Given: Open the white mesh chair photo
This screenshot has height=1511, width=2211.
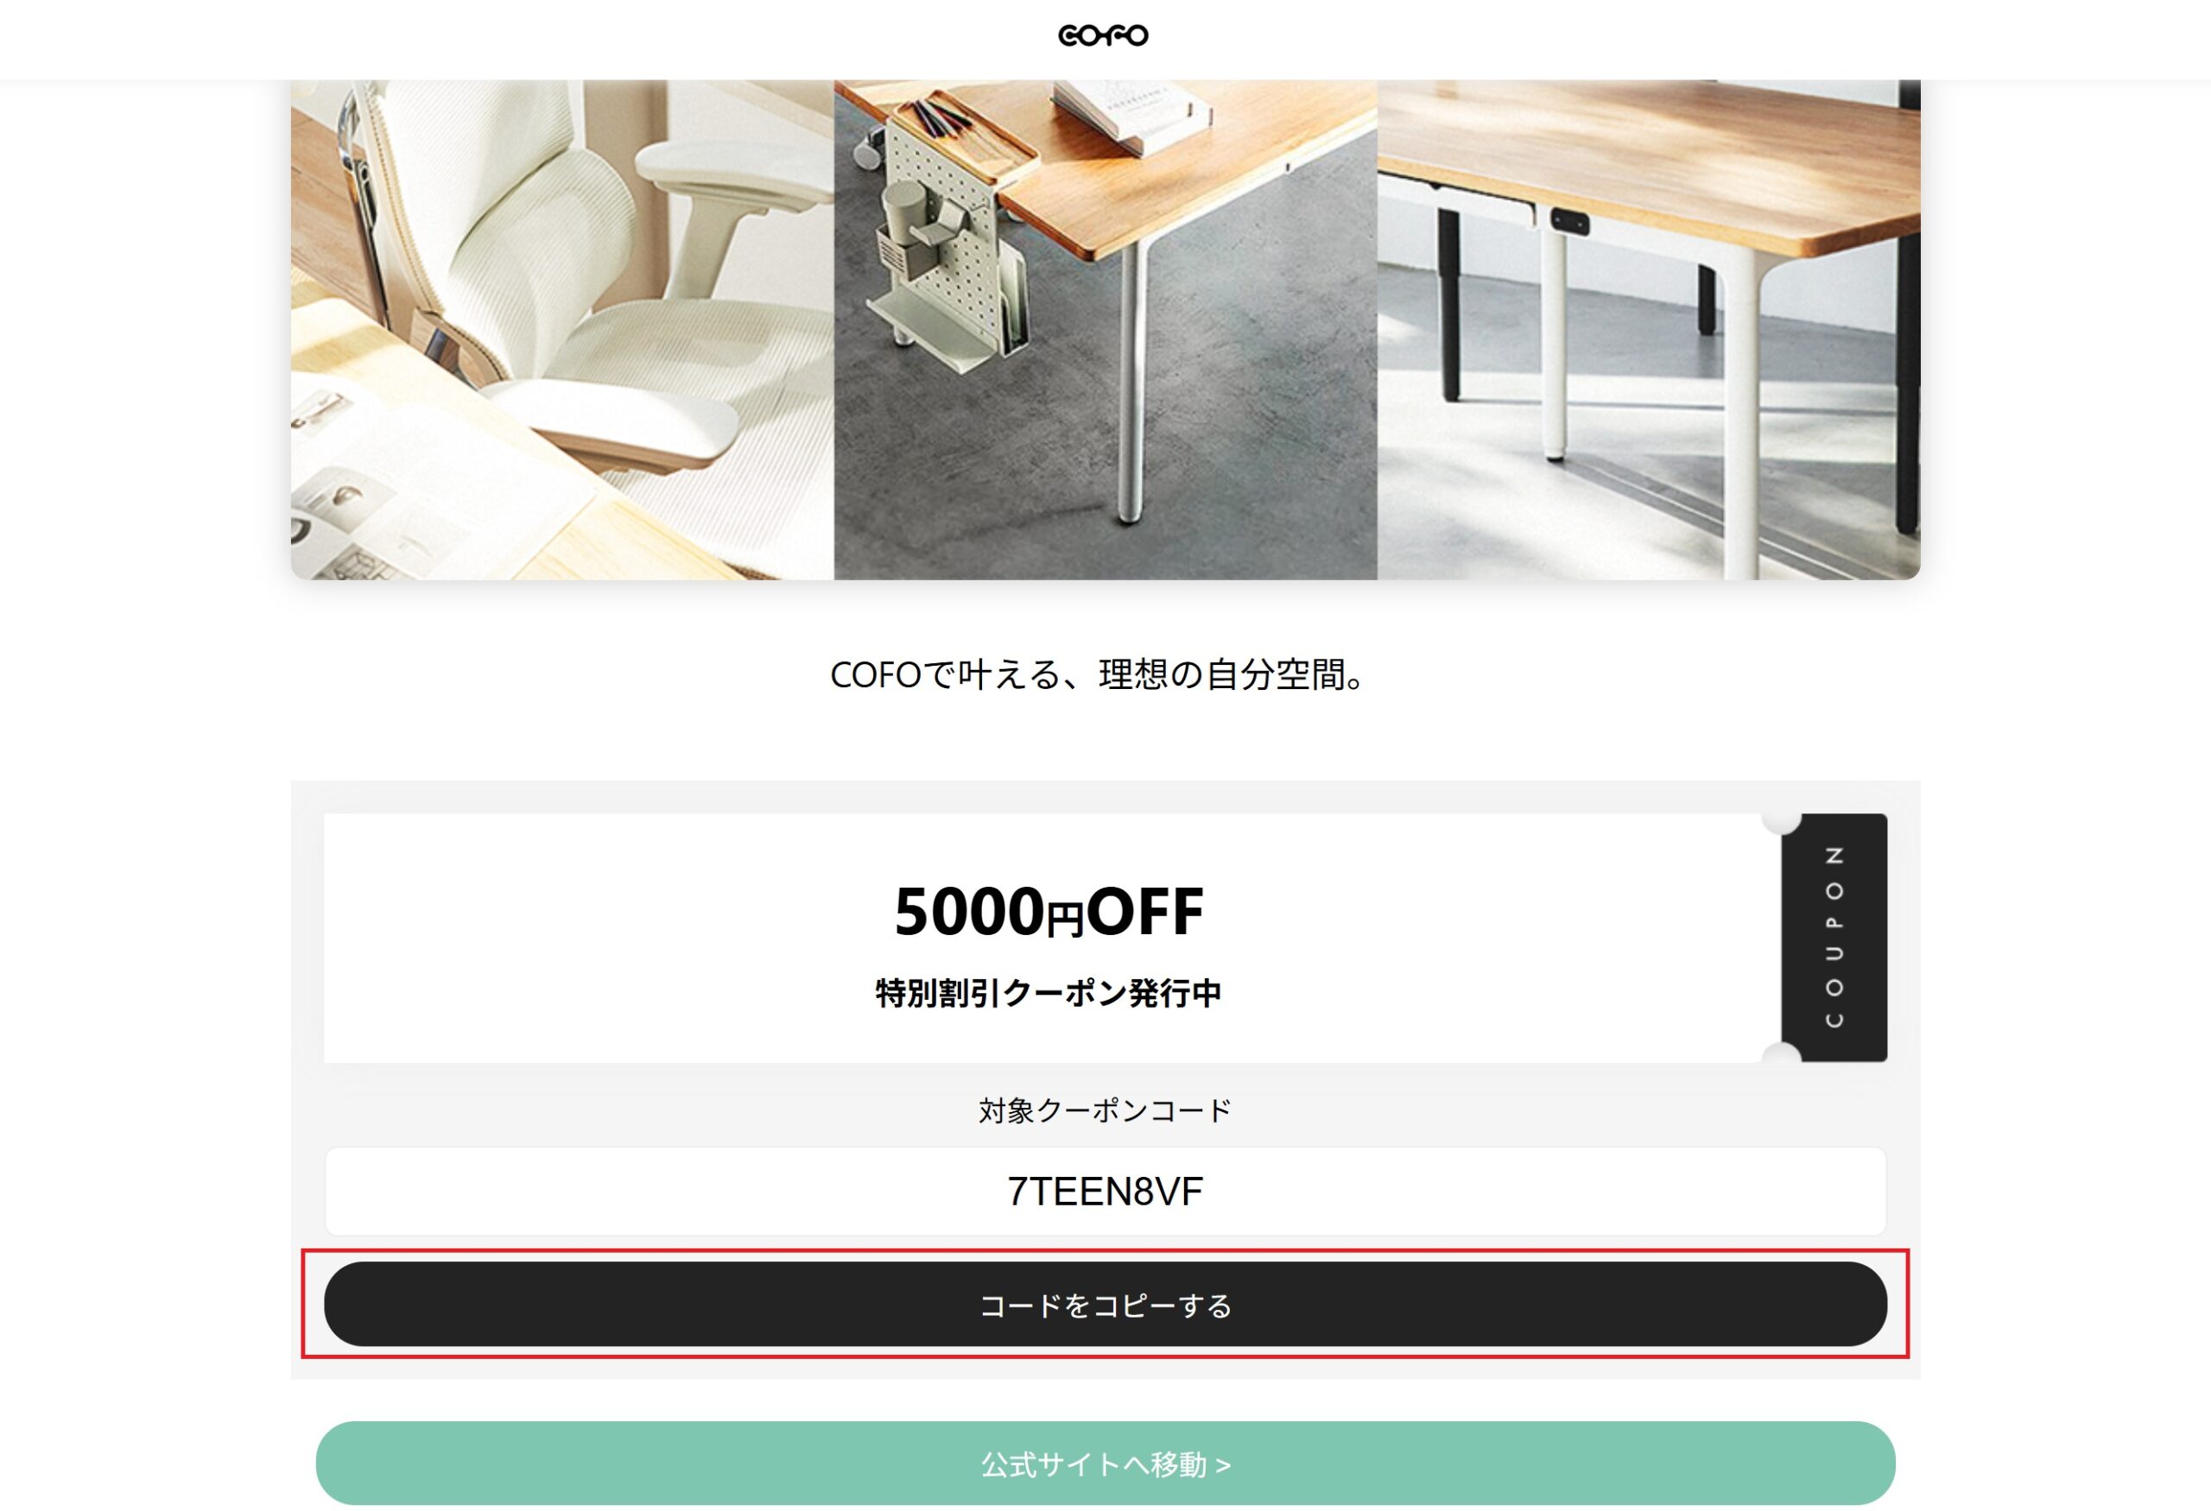Looking at the screenshot, I should point(562,329).
